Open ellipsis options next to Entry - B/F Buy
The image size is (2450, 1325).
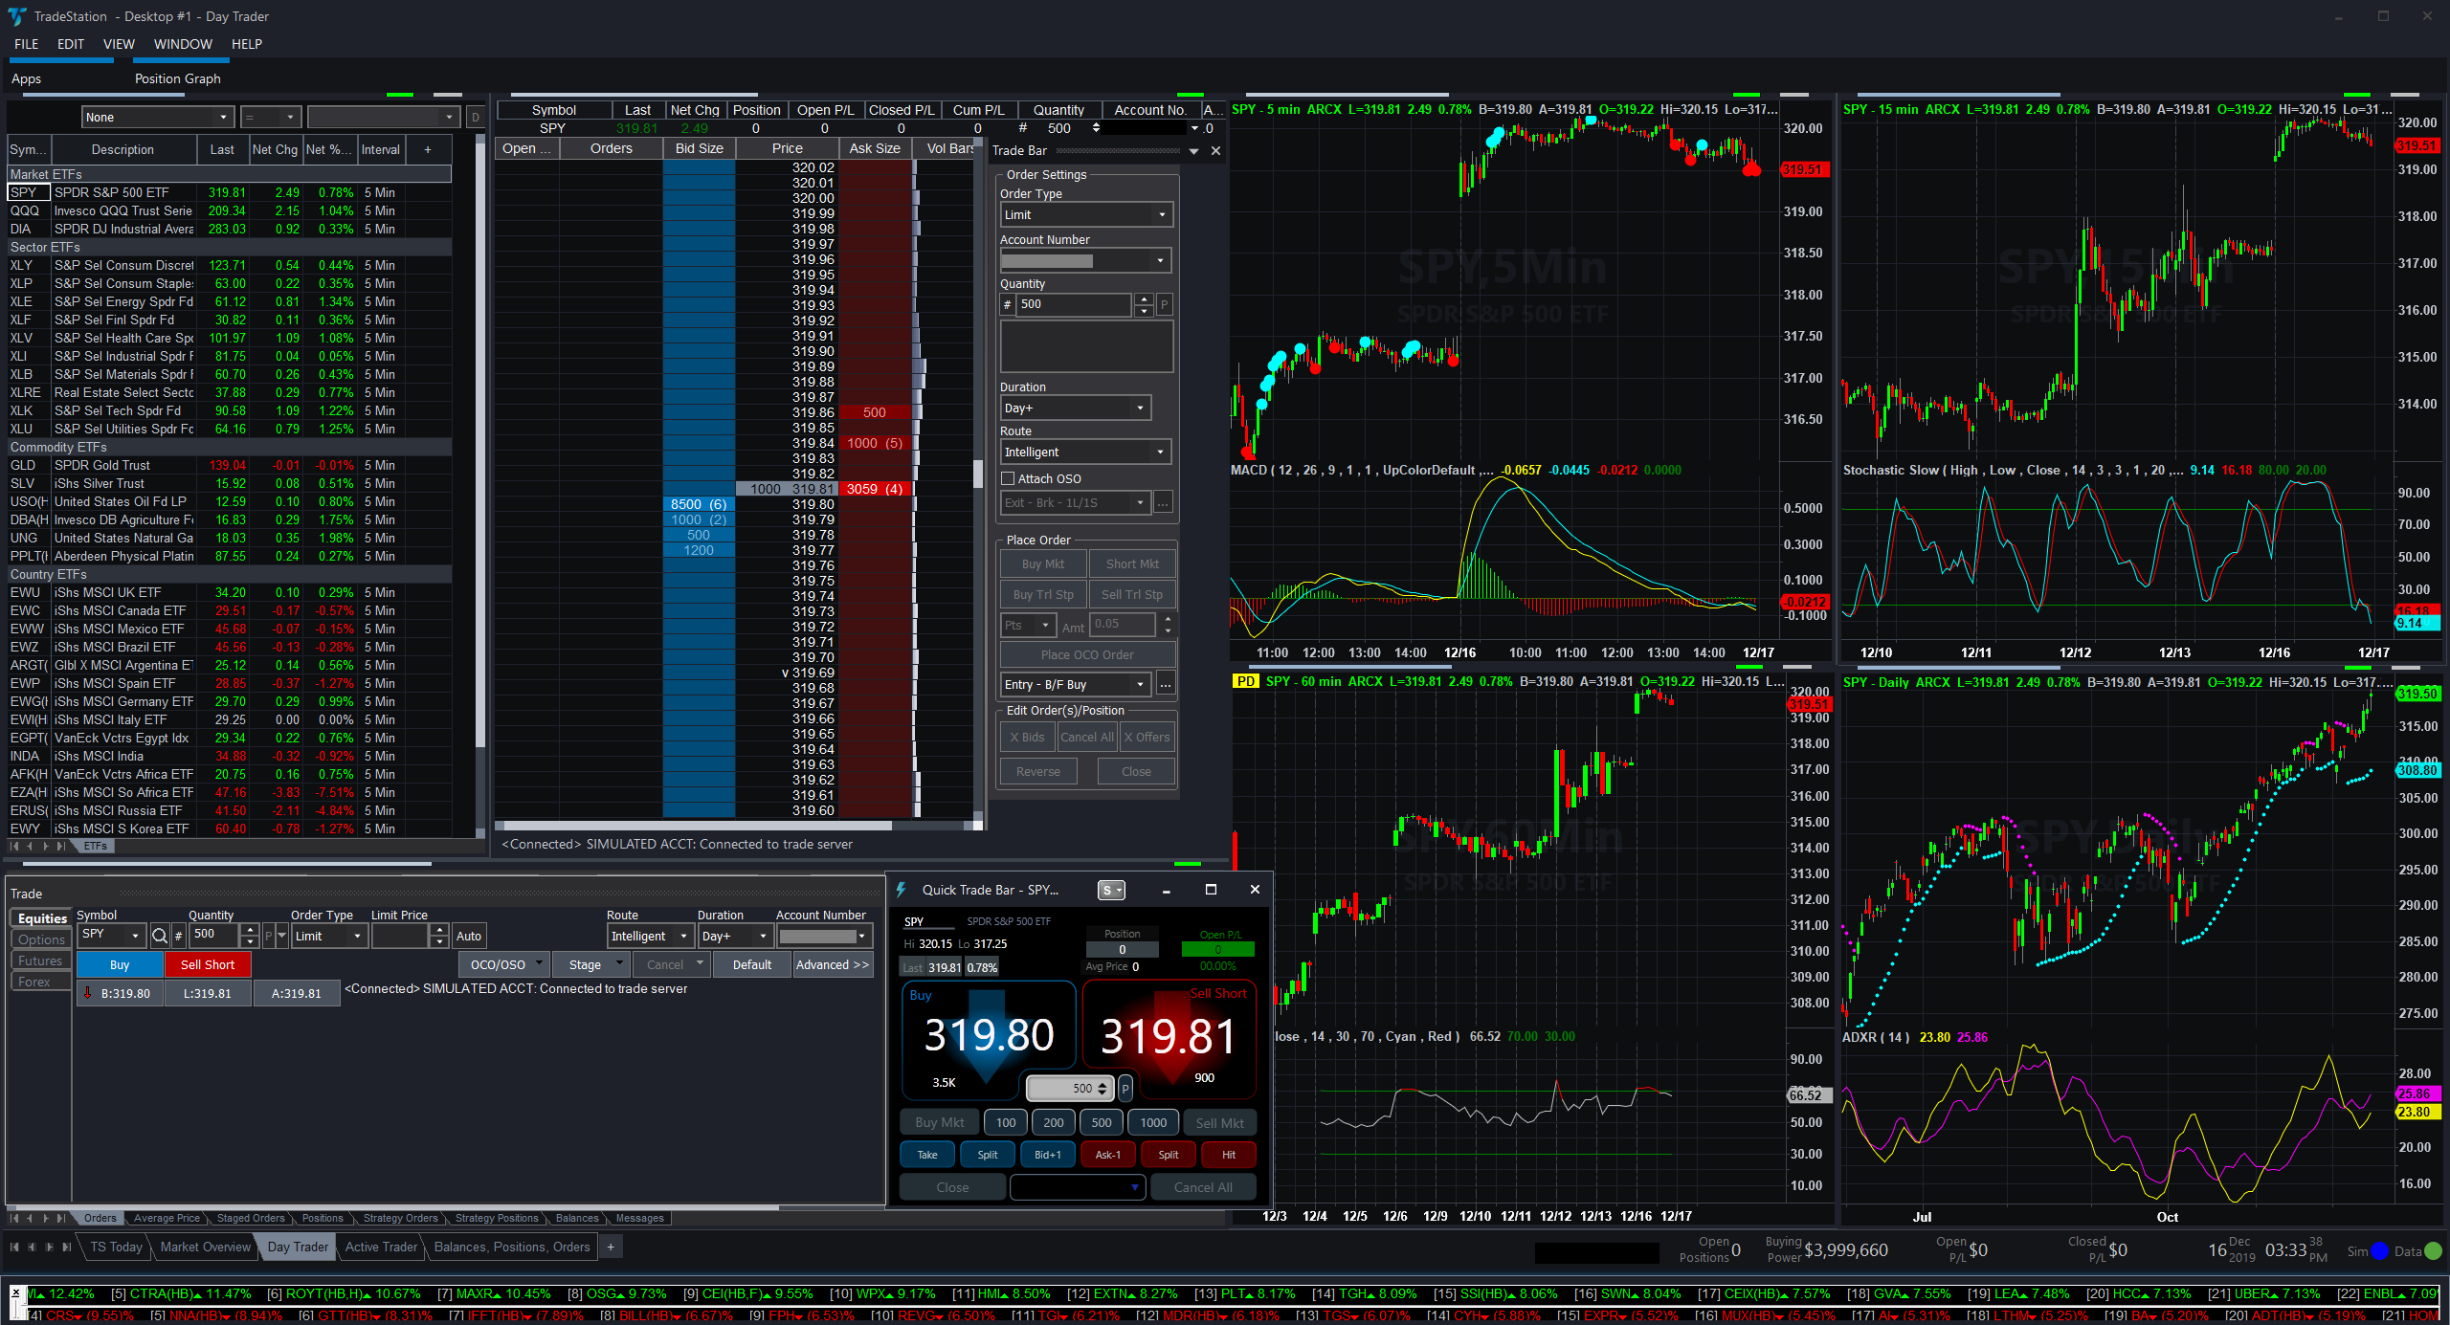1165,685
